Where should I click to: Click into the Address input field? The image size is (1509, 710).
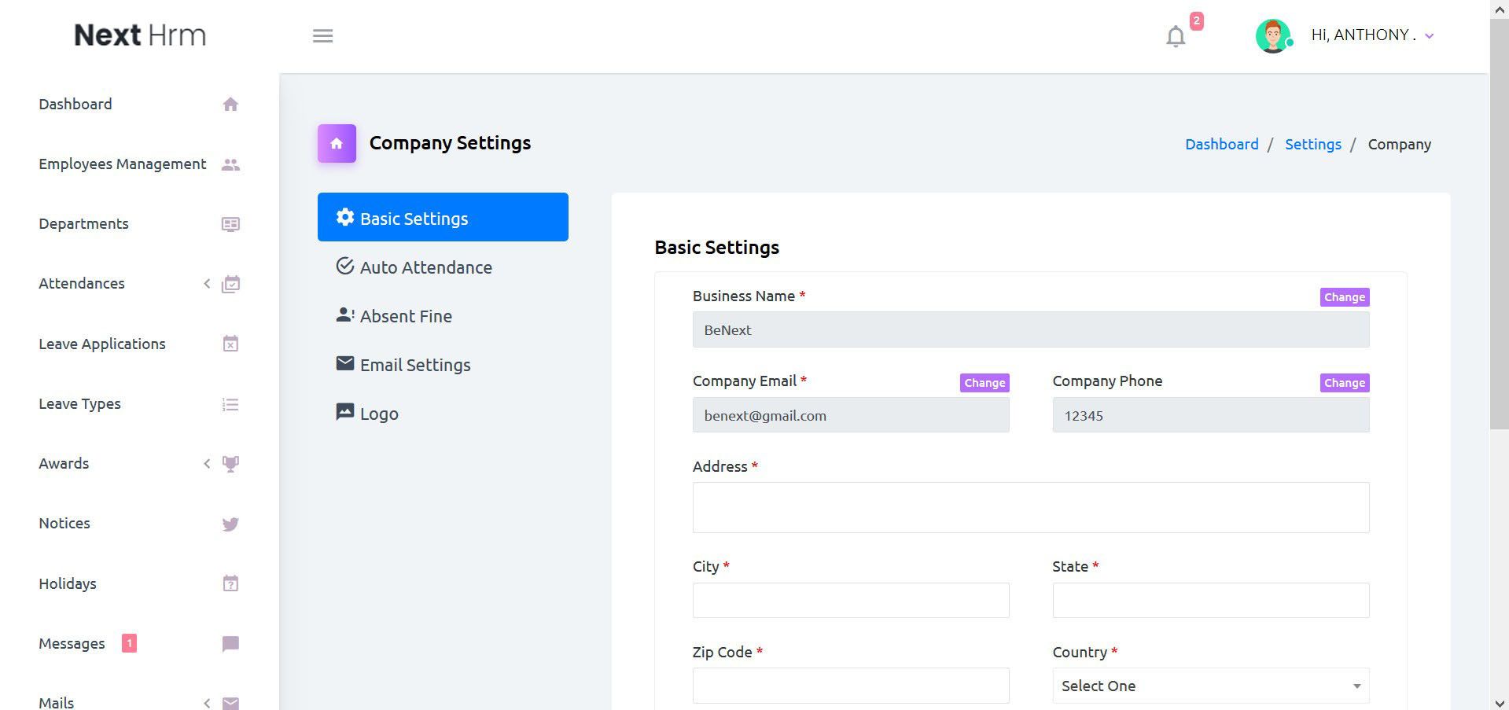coord(1030,507)
